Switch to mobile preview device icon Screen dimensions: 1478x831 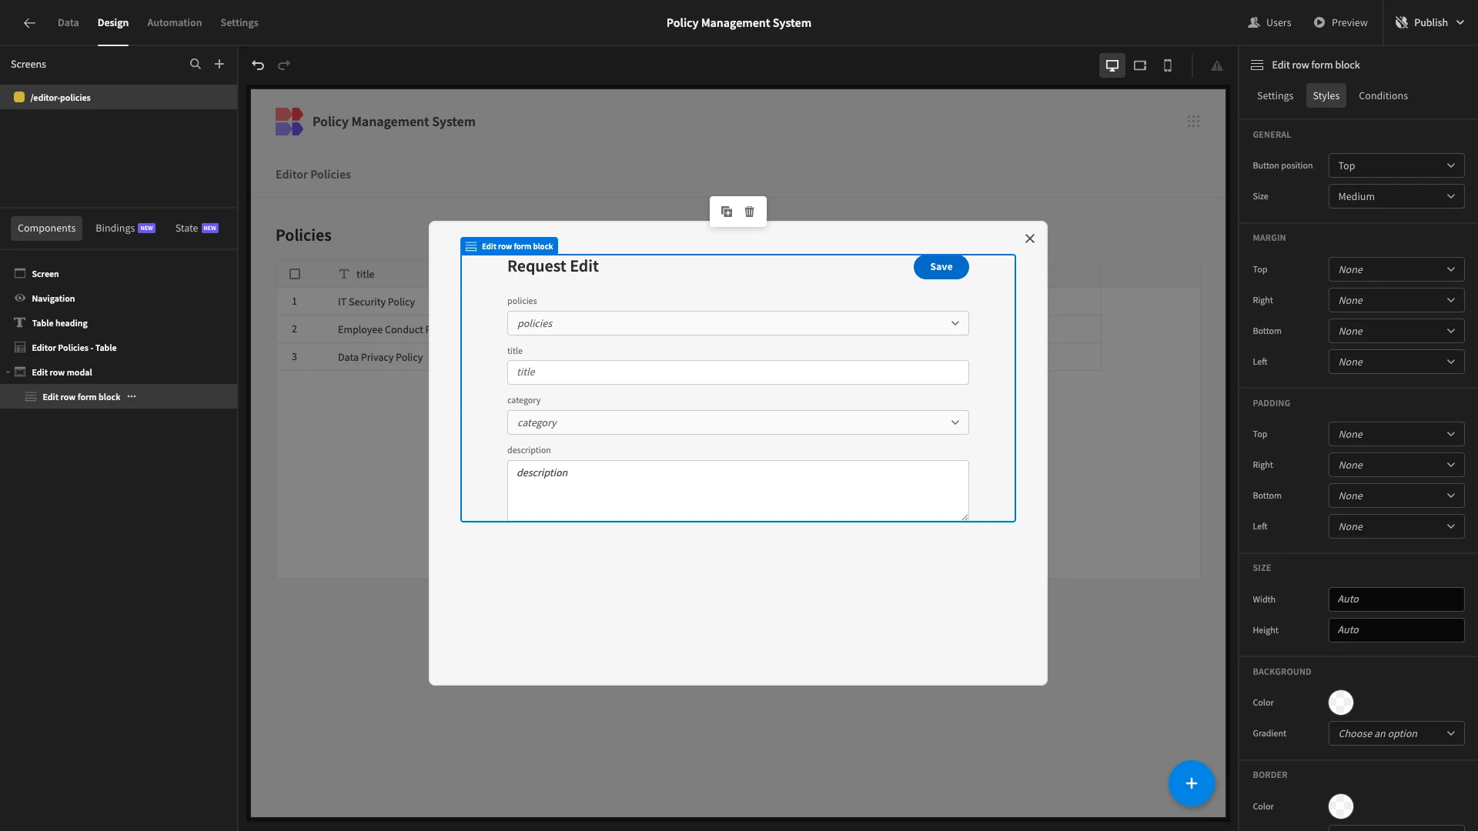(1168, 65)
